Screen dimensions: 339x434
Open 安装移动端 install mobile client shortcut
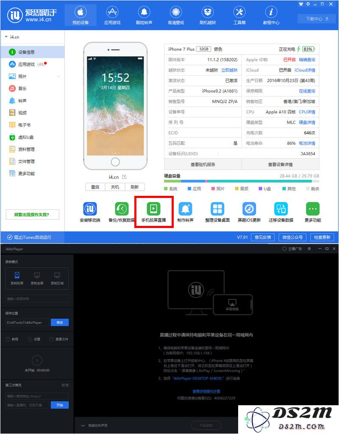[x=90, y=212]
